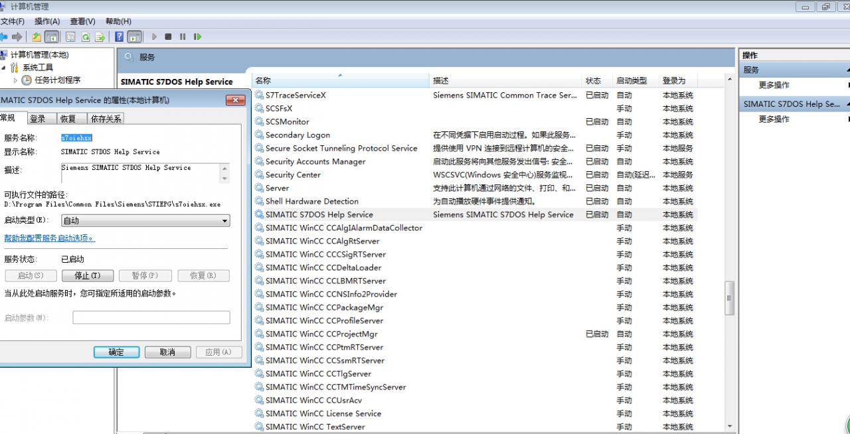The image size is (850, 434).
Task: Click the service list scroll up arrow
Action: tap(729, 80)
